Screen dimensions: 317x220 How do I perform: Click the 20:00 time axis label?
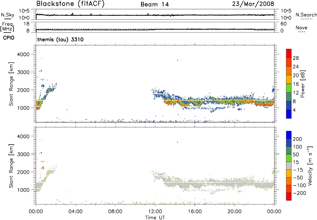(235, 212)
